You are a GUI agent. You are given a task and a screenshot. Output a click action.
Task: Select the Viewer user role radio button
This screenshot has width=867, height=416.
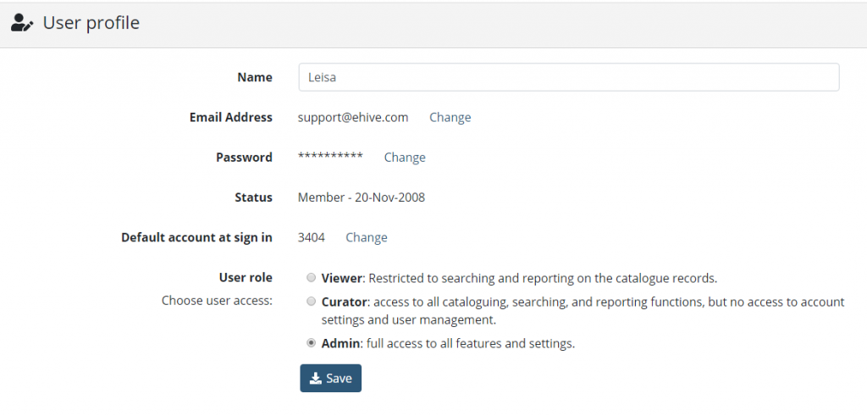[x=312, y=278]
